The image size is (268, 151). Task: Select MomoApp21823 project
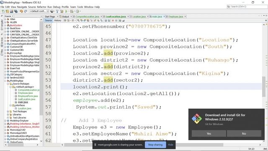(18, 133)
